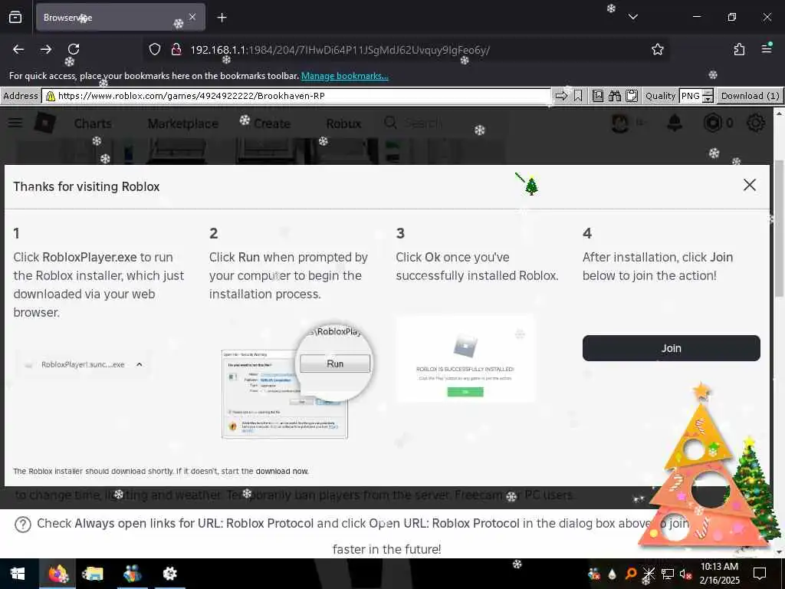Open Roblox notifications bell
The image size is (785, 589).
[675, 123]
